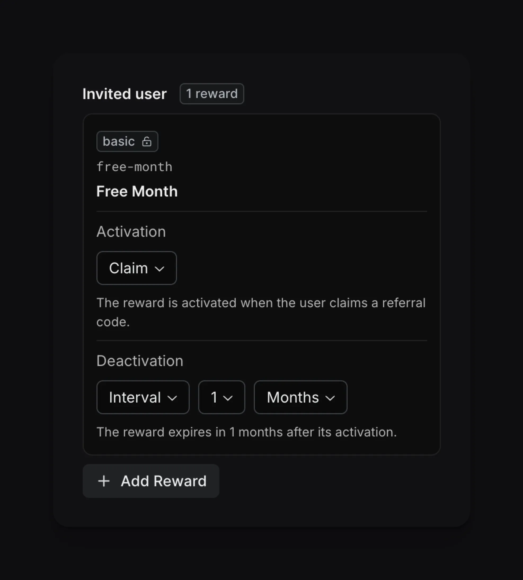Click the plus icon beside Add Reward

pyautogui.click(x=104, y=481)
